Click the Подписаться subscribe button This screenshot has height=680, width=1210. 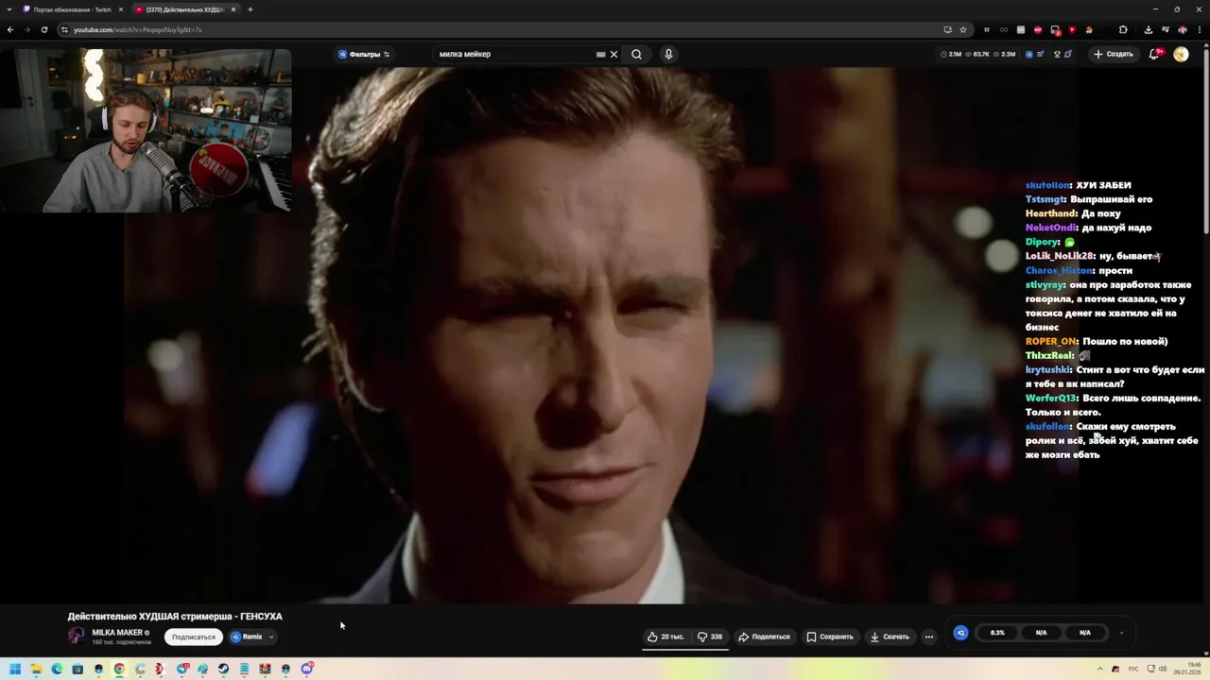(x=194, y=637)
